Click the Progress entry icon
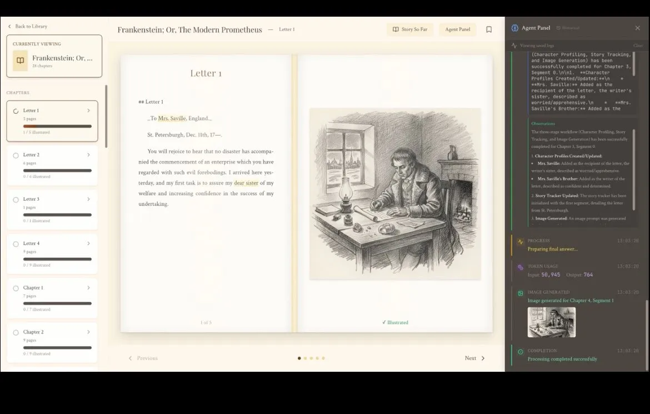650x414 pixels. (x=520, y=242)
